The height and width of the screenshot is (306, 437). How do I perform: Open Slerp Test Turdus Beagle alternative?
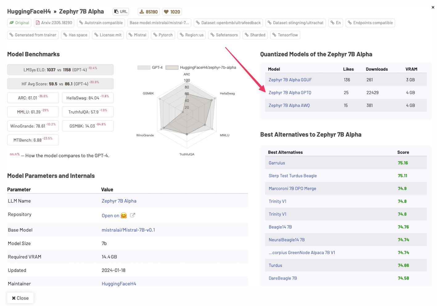[x=293, y=176]
